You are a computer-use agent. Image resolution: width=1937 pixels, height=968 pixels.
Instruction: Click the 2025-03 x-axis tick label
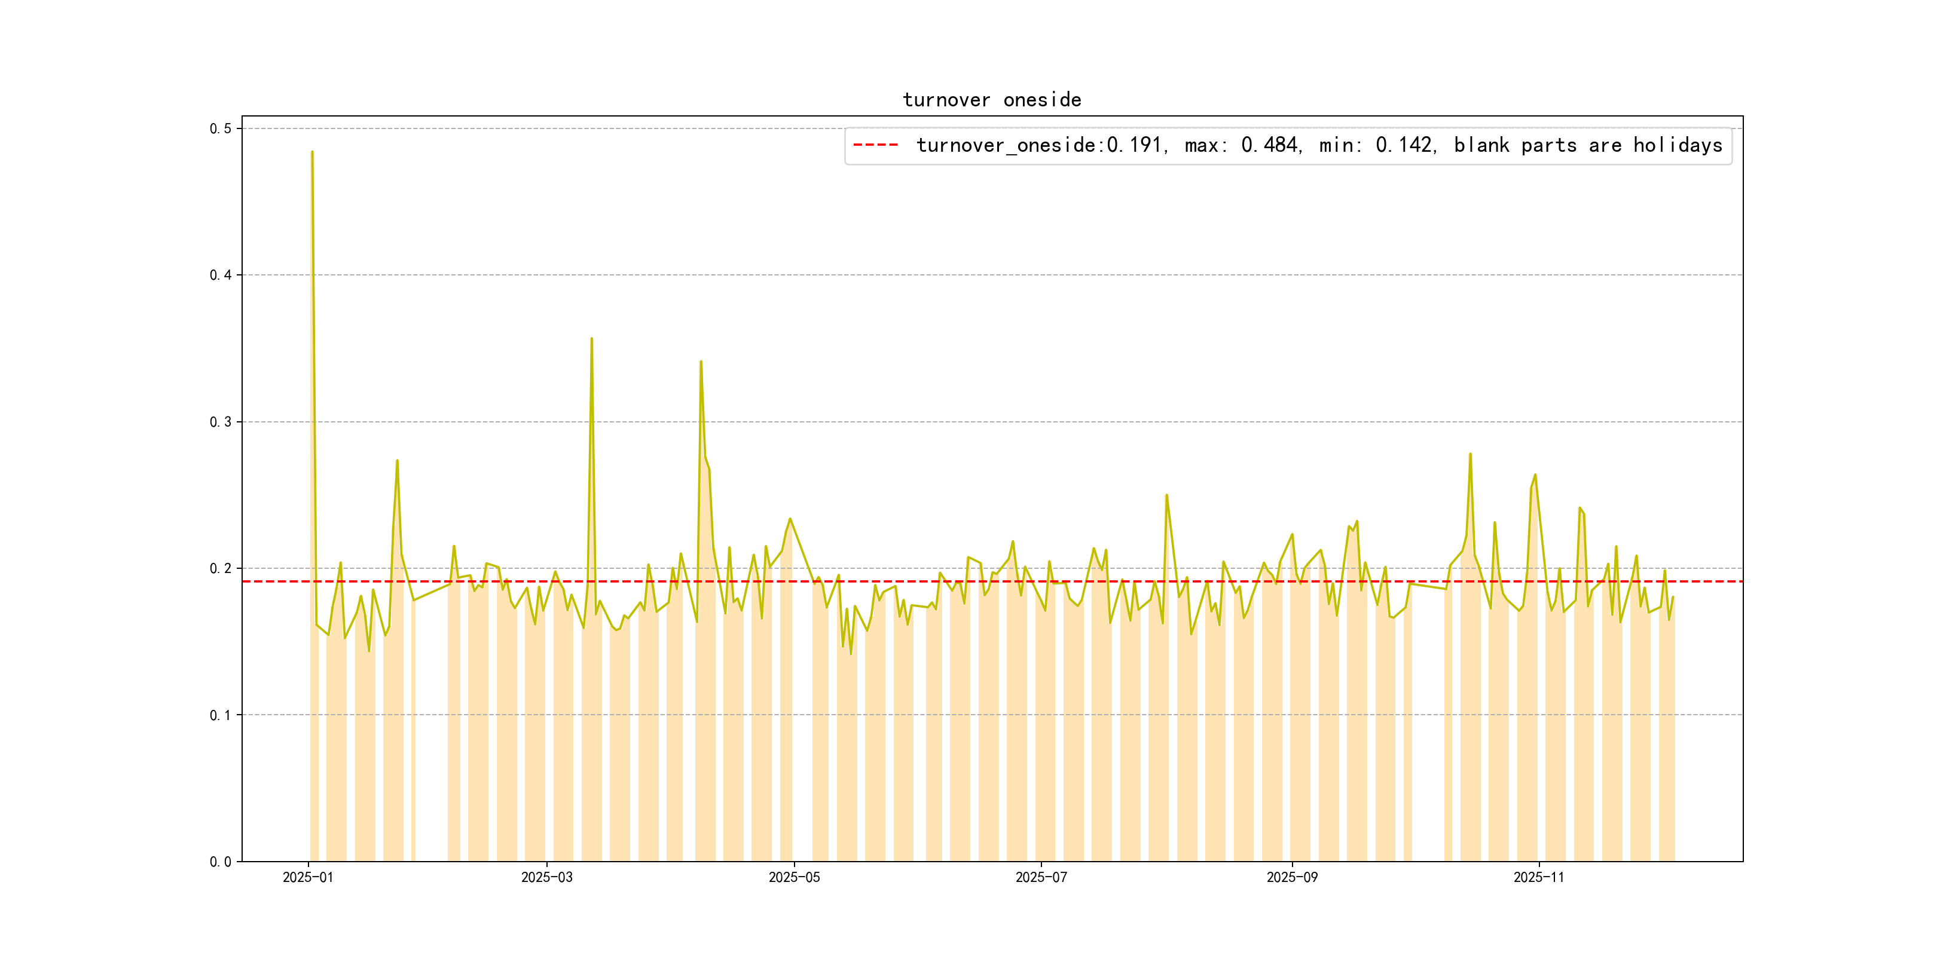(x=546, y=877)
